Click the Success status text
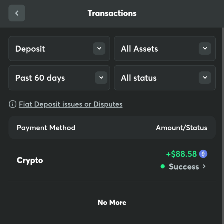 pos(184,167)
